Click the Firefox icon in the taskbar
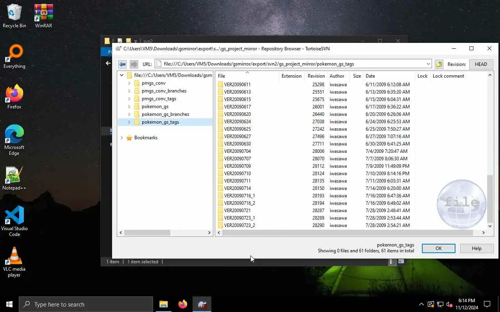The height and width of the screenshot is (312, 500). tap(182, 304)
